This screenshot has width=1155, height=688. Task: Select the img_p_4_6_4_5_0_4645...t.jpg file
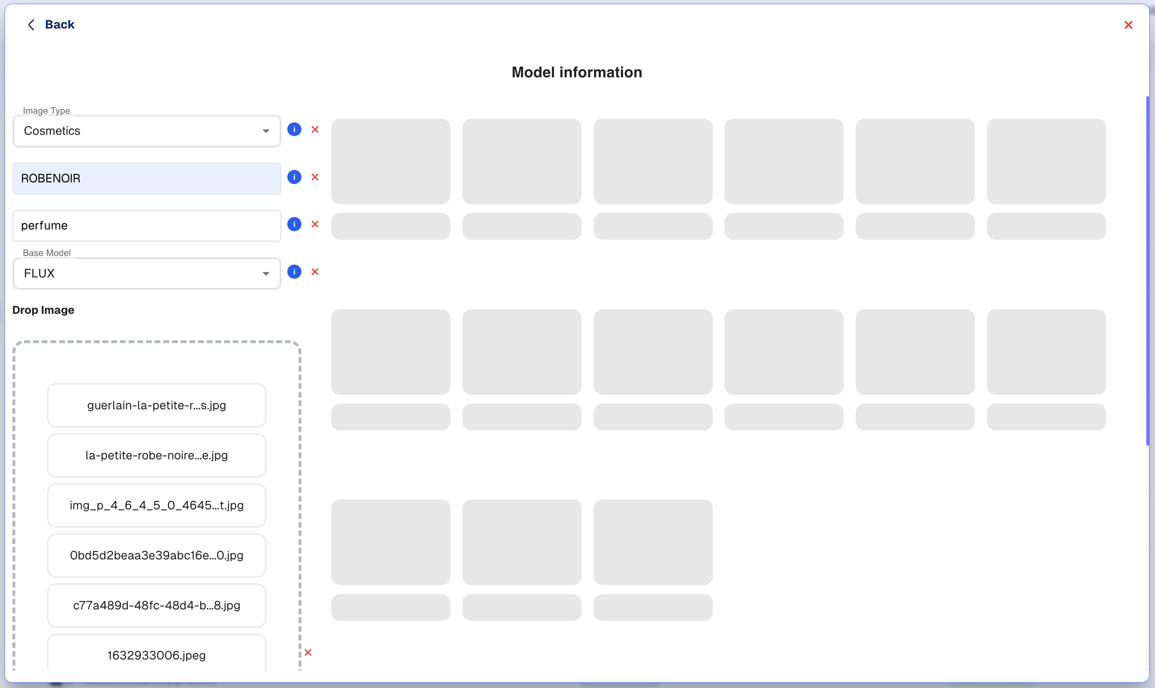[156, 506]
